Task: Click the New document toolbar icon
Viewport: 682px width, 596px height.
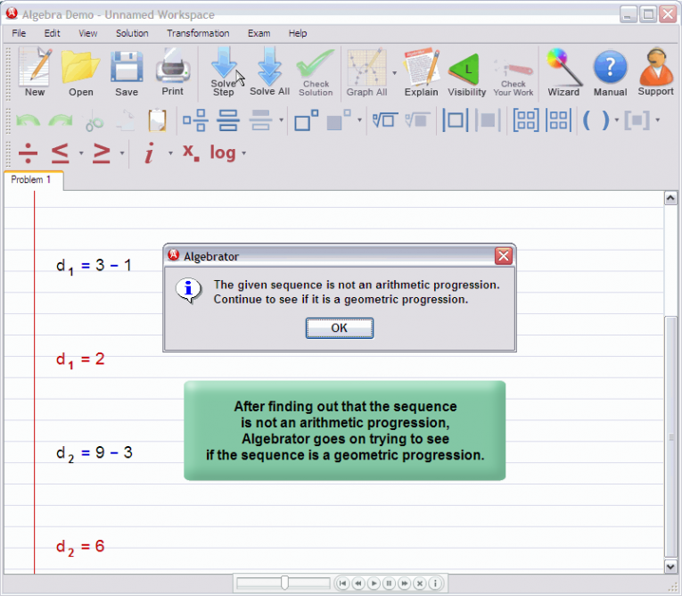Action: (35, 72)
